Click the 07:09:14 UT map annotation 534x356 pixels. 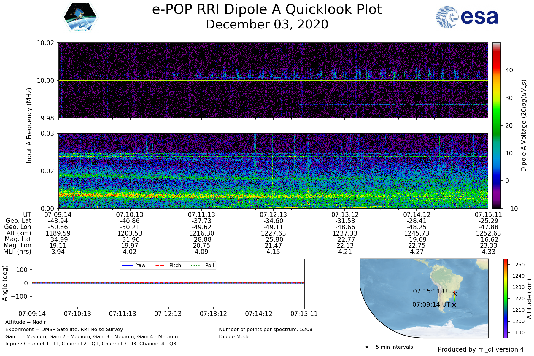[x=431, y=305]
